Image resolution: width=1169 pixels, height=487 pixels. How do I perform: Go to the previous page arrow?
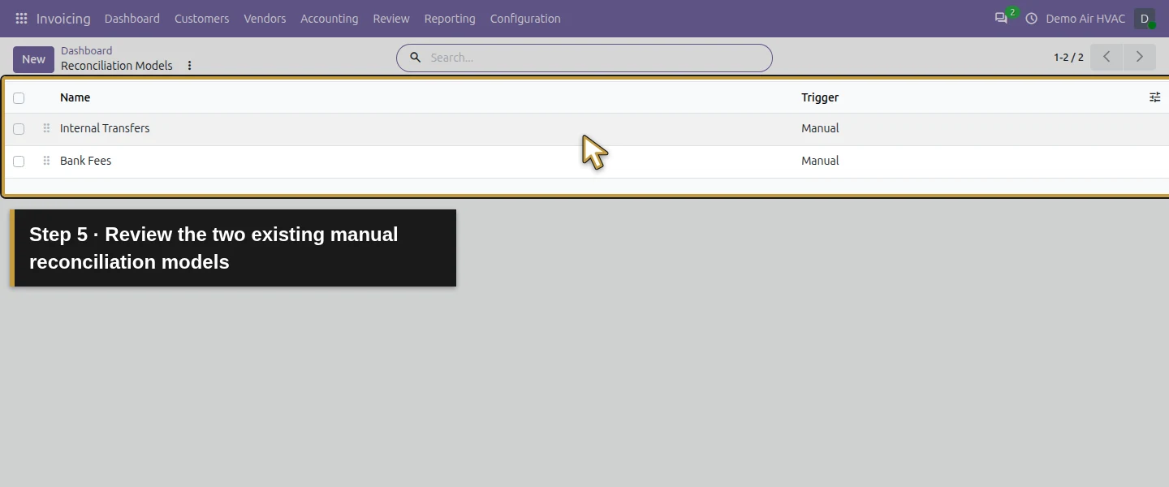tap(1106, 57)
